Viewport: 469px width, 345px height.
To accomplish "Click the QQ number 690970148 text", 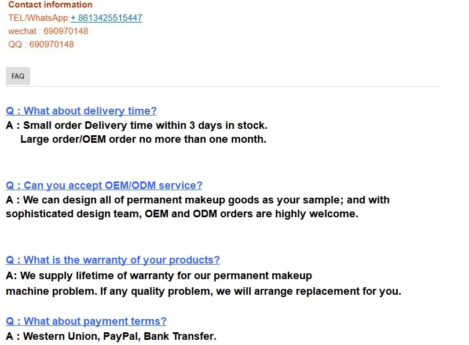I will pos(41,44).
